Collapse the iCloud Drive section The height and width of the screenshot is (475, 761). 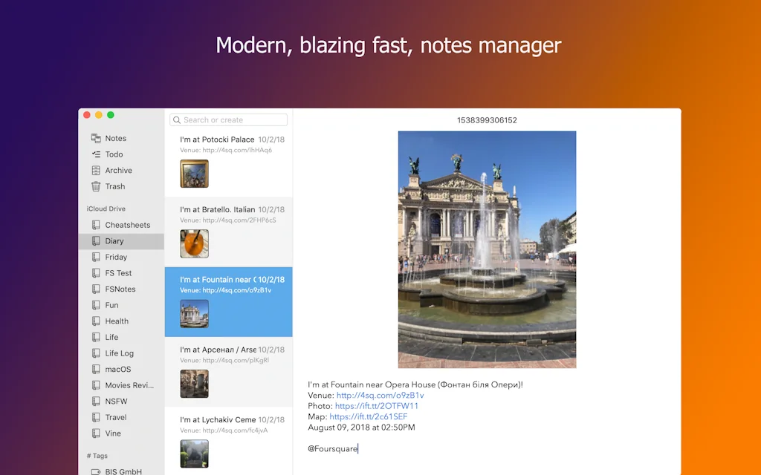[x=105, y=209]
